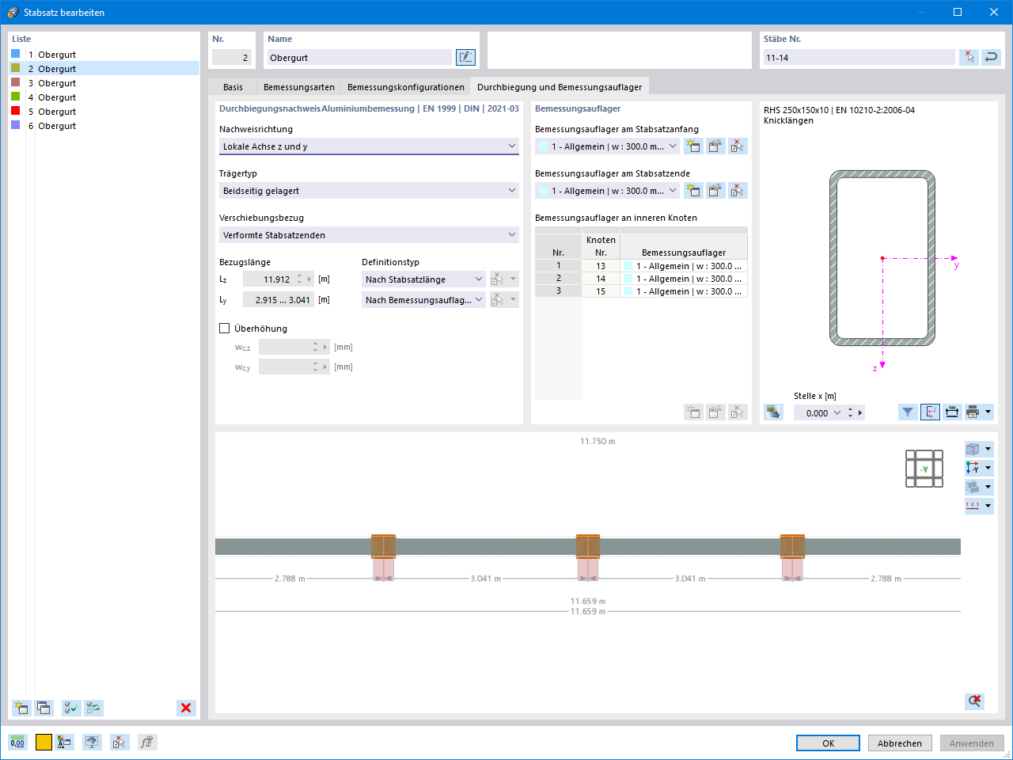The width and height of the screenshot is (1013, 760).
Task: Click the section info icon below cross-section
Action: point(773,412)
